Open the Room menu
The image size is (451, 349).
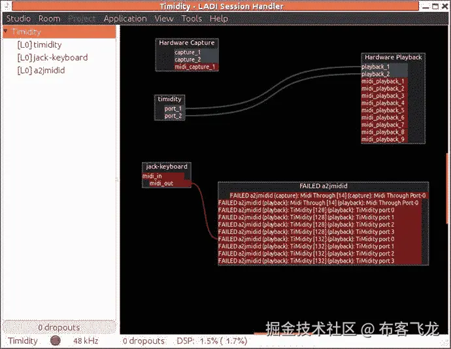[50, 19]
